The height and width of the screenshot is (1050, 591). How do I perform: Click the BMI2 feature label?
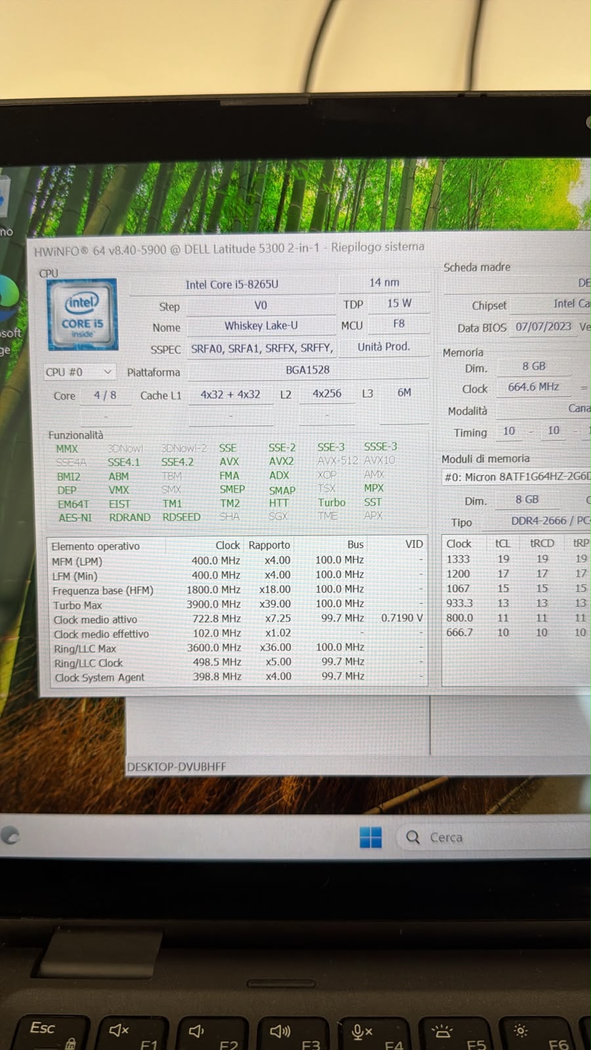pyautogui.click(x=68, y=476)
